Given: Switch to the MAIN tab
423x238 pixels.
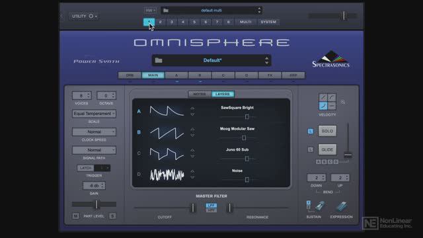Looking at the screenshot, I should click(153, 75).
